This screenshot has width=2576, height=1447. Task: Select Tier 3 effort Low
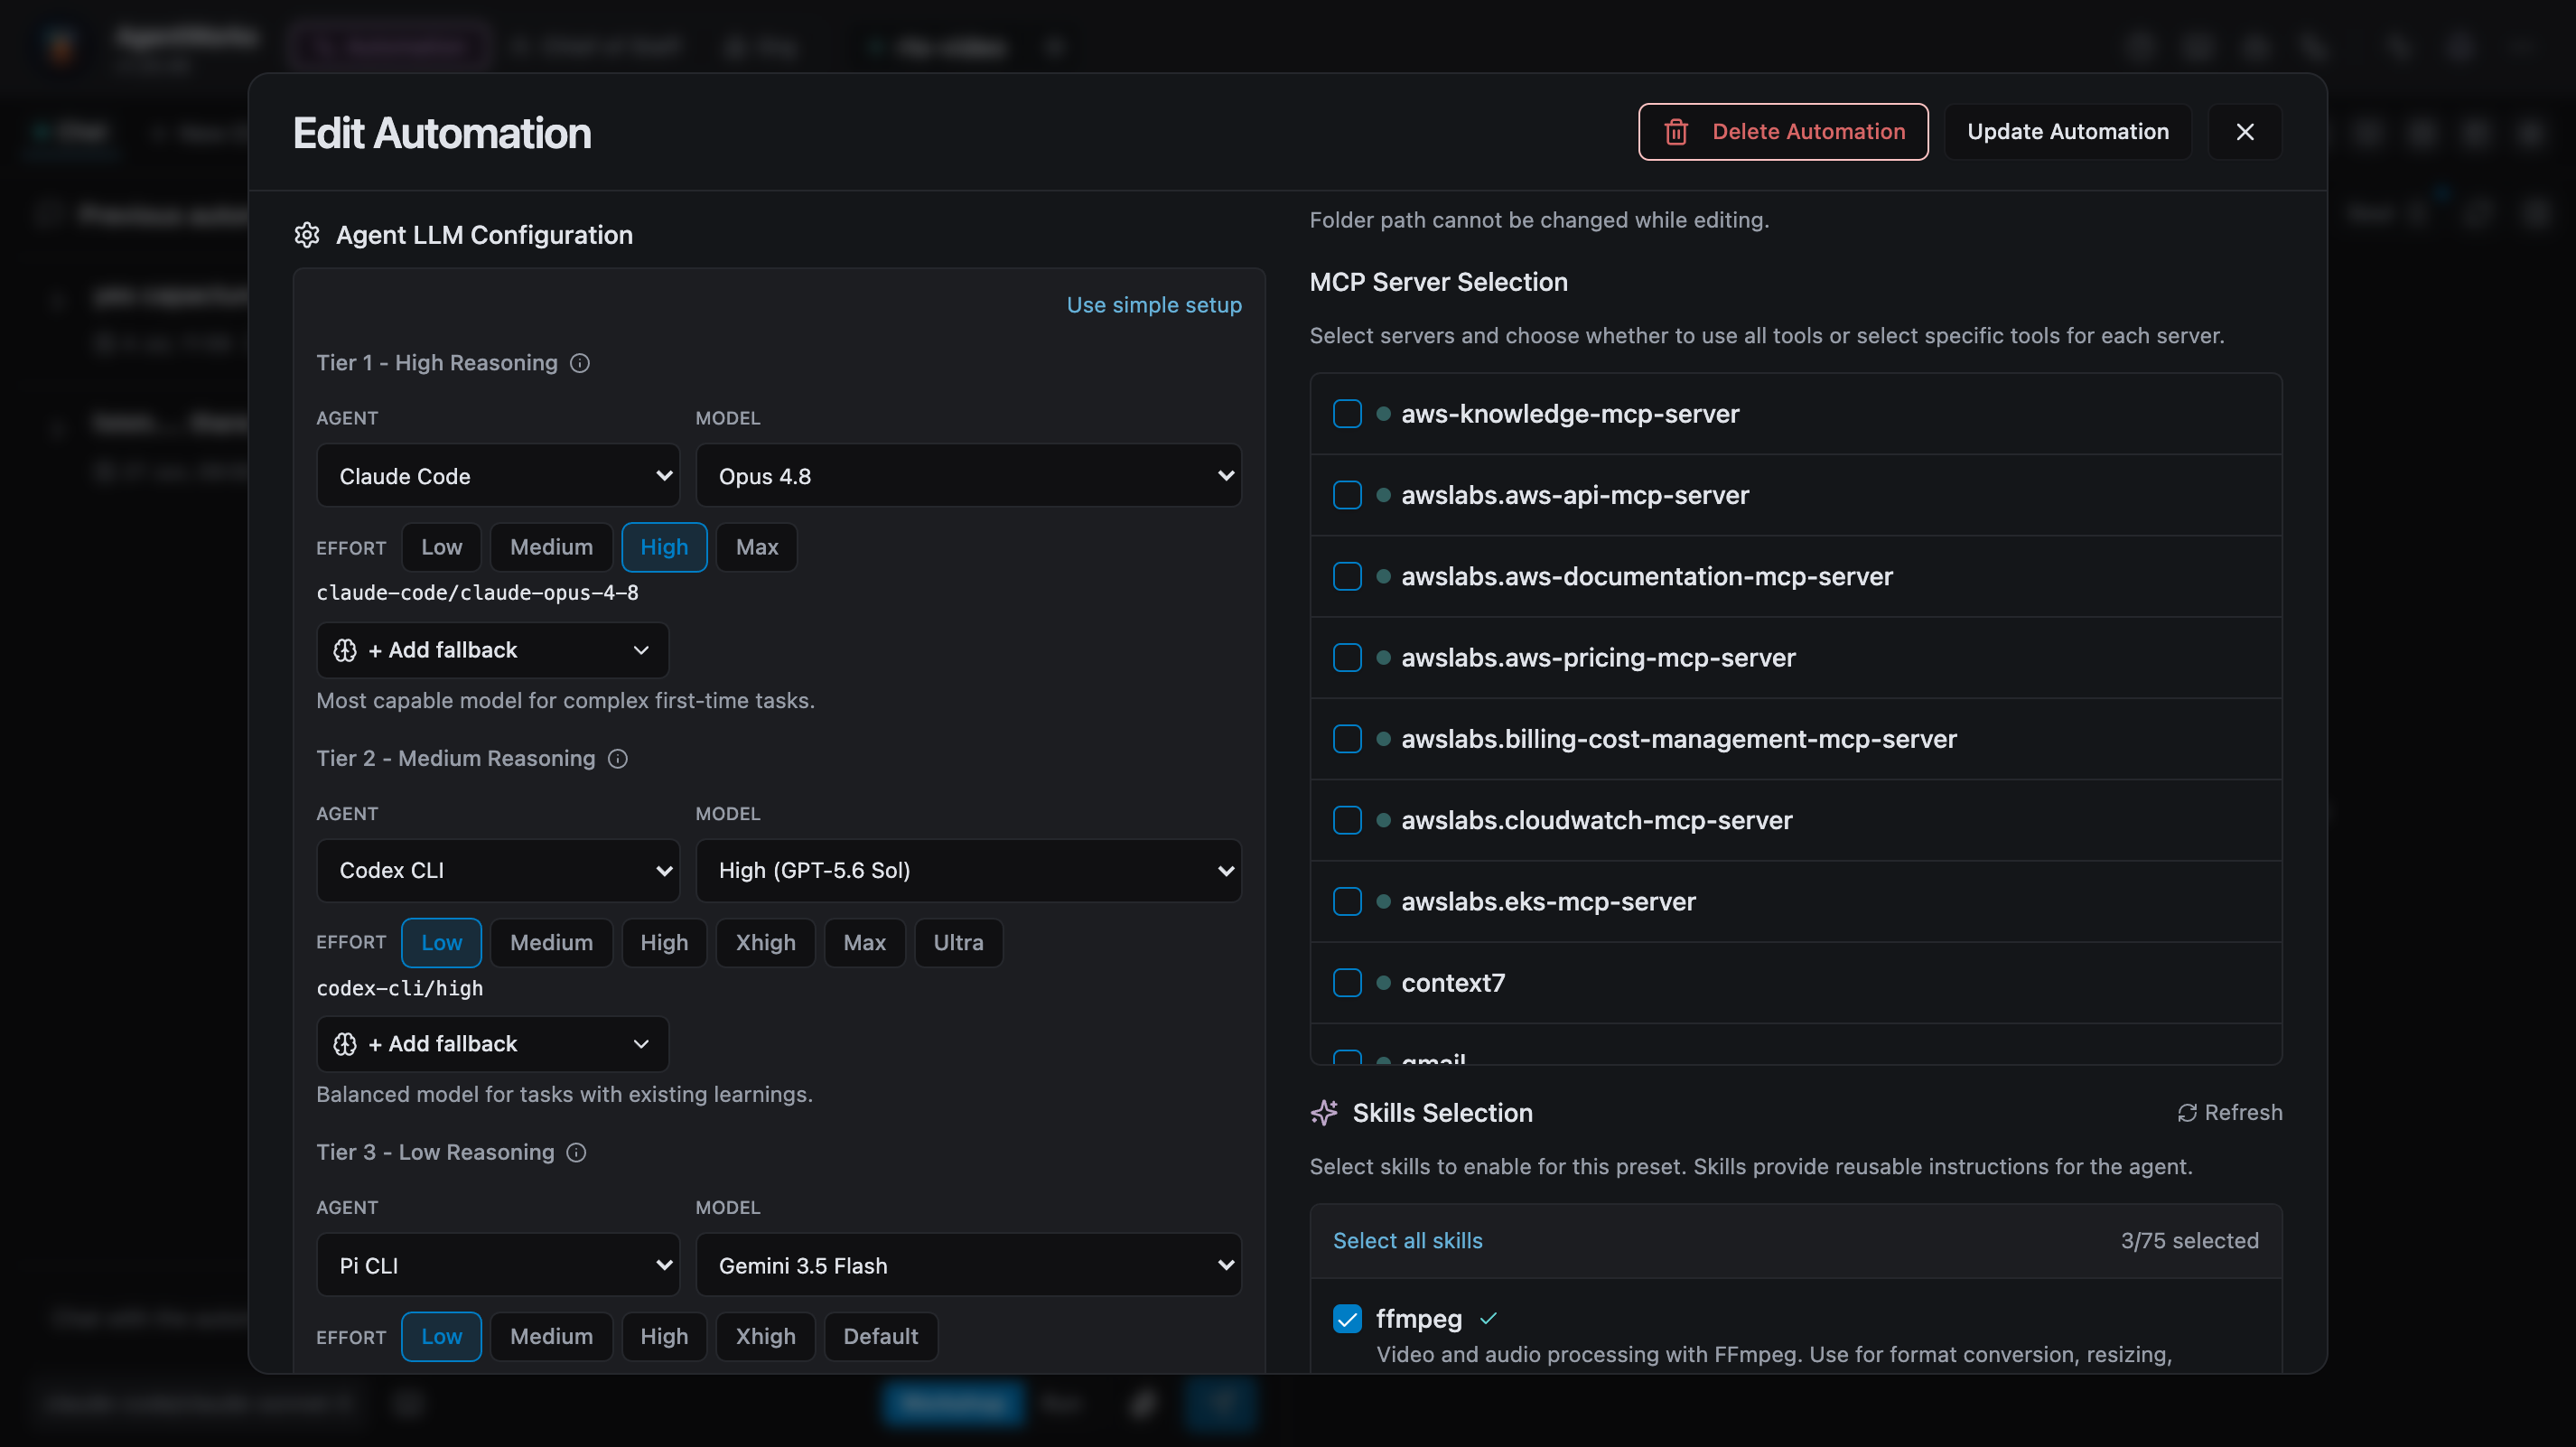tap(441, 1337)
